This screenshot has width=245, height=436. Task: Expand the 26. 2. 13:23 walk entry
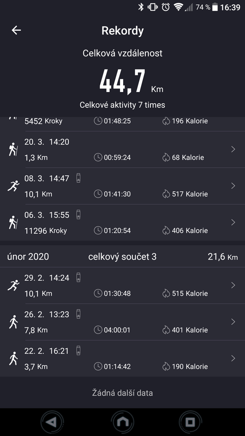233,322
